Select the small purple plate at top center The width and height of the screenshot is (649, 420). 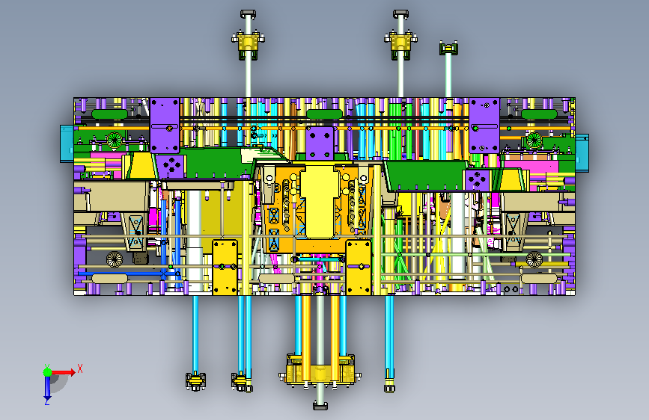320,143
